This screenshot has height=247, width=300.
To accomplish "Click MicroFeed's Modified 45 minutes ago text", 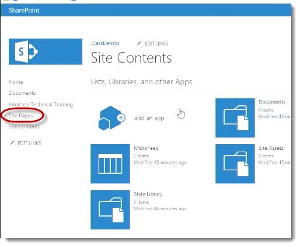I will [x=160, y=163].
